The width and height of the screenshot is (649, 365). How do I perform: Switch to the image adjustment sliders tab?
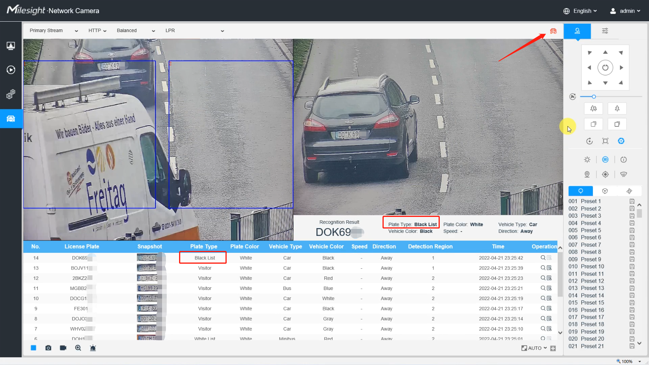(605, 31)
